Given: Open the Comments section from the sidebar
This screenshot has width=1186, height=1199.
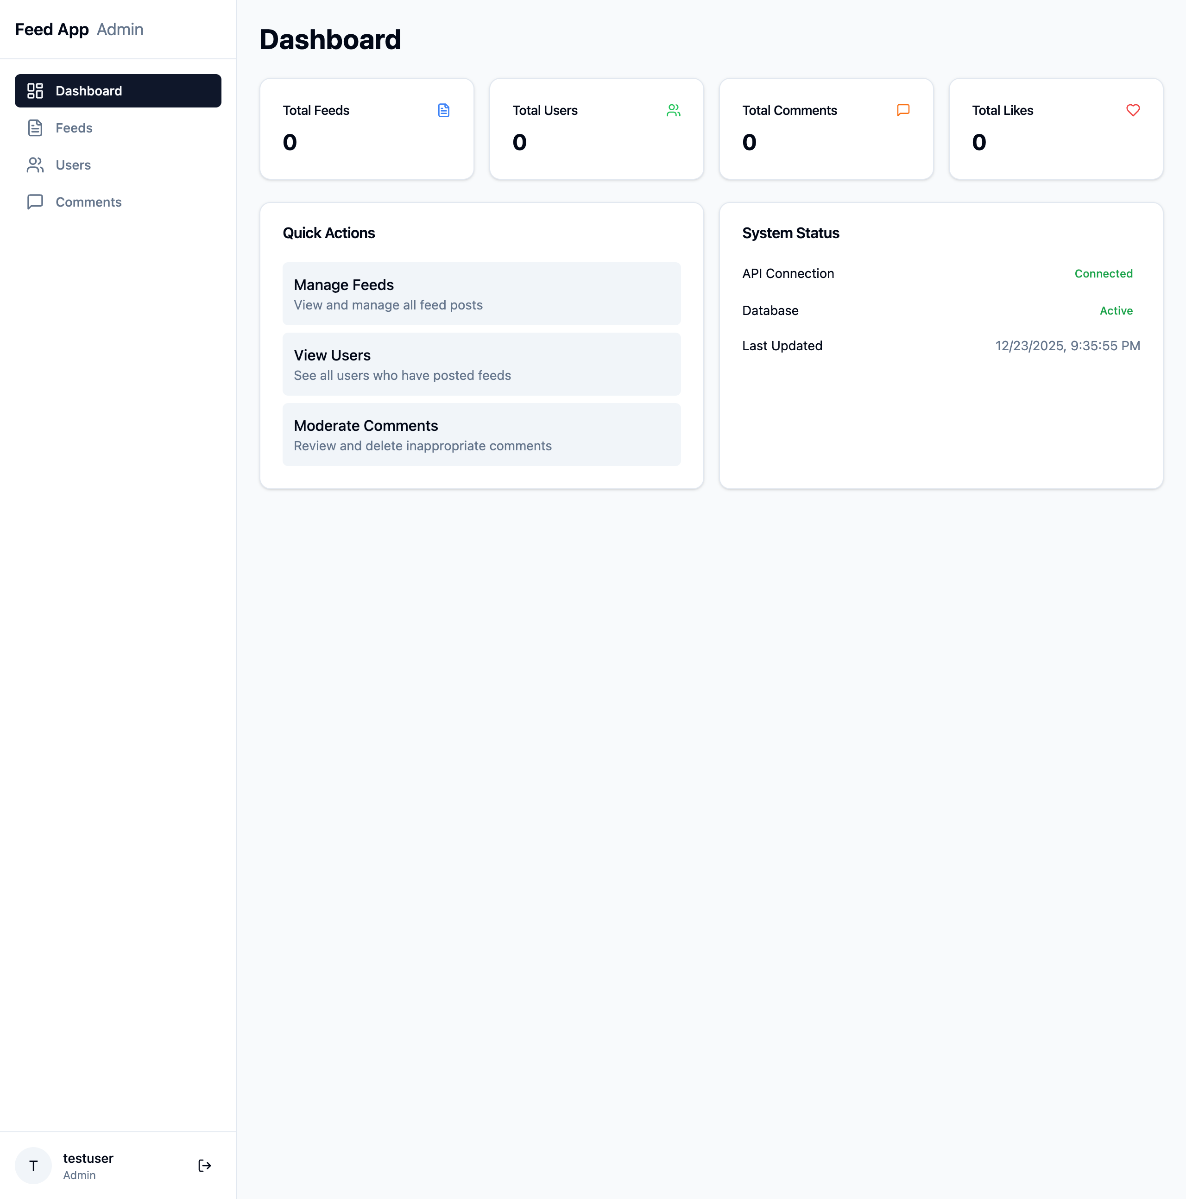Looking at the screenshot, I should click(89, 202).
